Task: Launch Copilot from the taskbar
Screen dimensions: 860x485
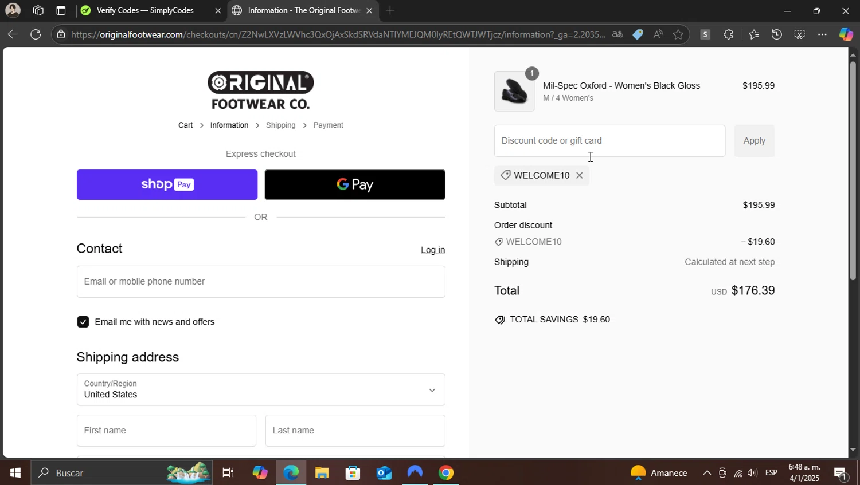Action: [x=260, y=473]
